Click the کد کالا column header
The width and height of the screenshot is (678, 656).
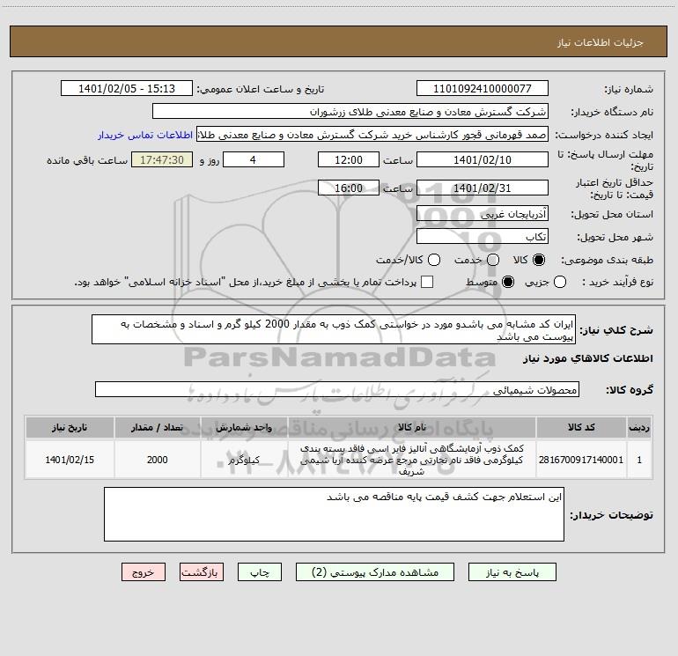[x=581, y=428]
